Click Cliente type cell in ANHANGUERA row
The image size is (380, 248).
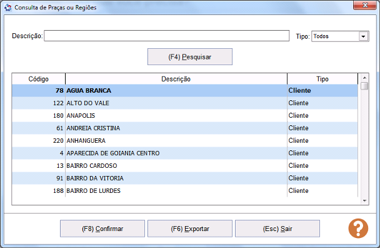(322, 141)
